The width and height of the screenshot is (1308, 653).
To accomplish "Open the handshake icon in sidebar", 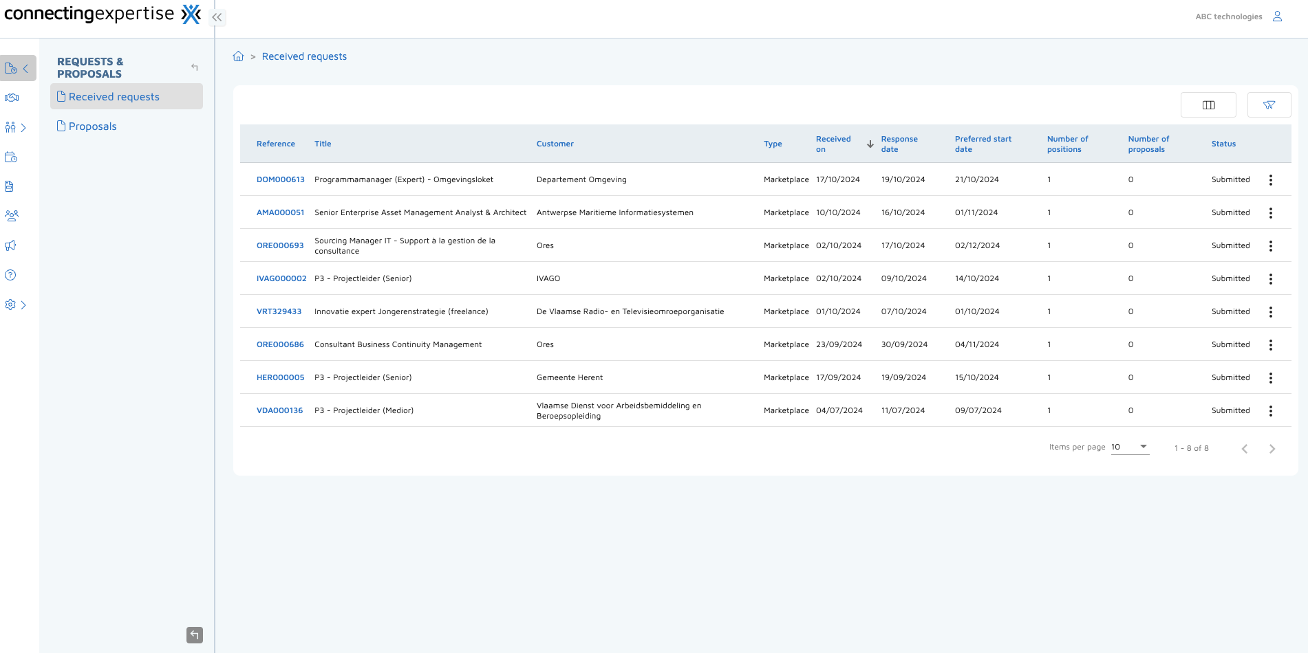I will [x=12, y=98].
